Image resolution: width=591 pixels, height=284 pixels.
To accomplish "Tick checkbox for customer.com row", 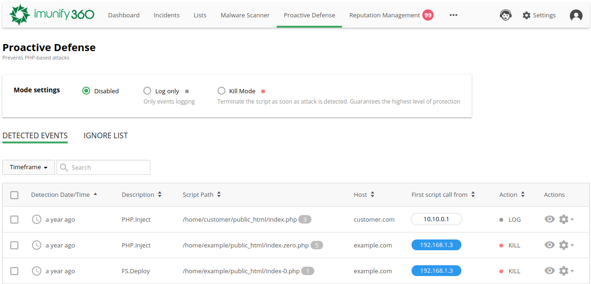I will point(15,219).
